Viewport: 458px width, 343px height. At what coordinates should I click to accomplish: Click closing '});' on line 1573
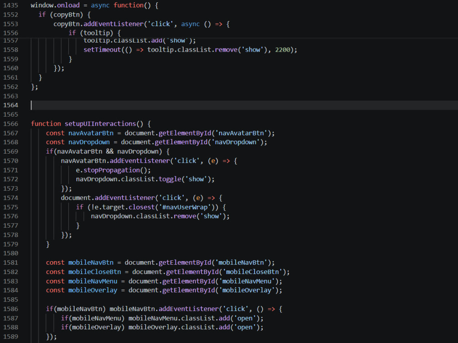tap(66, 188)
